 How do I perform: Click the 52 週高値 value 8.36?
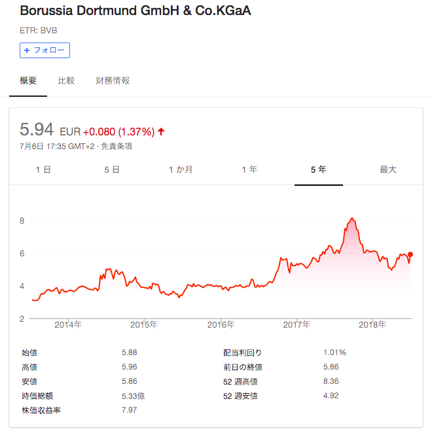[x=331, y=381]
